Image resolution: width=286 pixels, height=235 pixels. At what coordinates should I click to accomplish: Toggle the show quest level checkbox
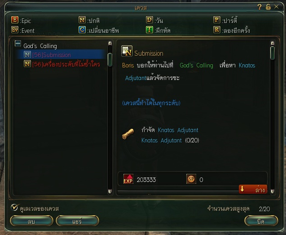pyautogui.click(x=14, y=208)
